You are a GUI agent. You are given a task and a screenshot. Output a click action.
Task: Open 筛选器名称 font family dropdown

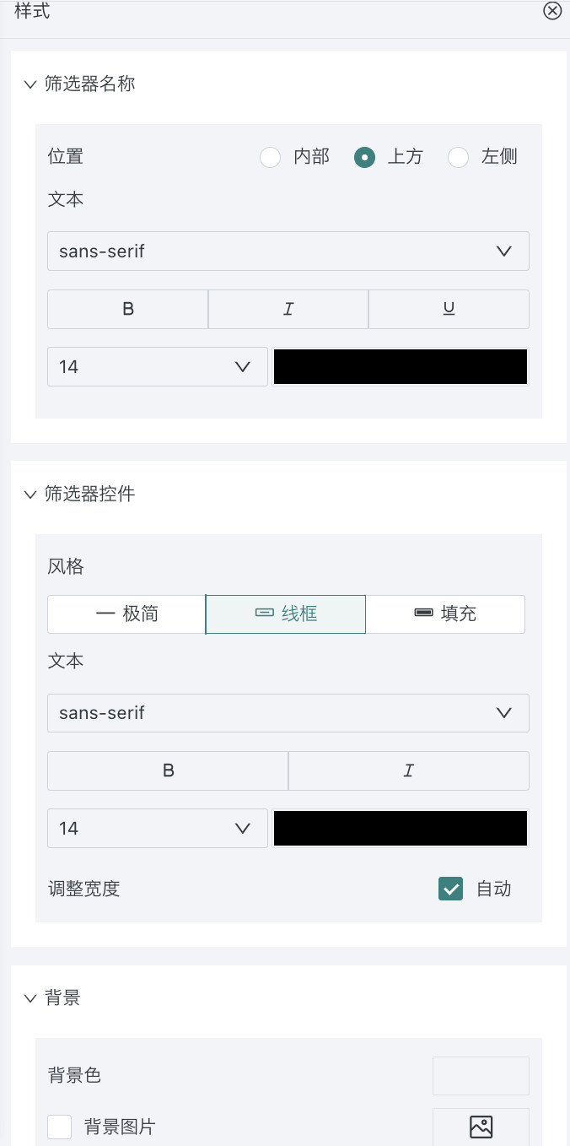pos(288,251)
